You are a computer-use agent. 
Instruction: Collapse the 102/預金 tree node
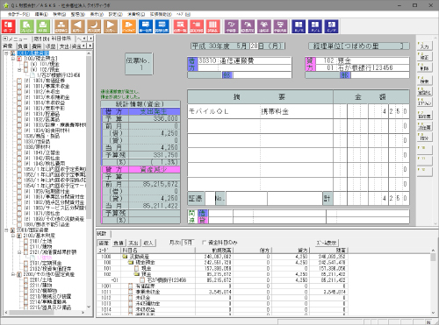pyautogui.click(x=19, y=70)
